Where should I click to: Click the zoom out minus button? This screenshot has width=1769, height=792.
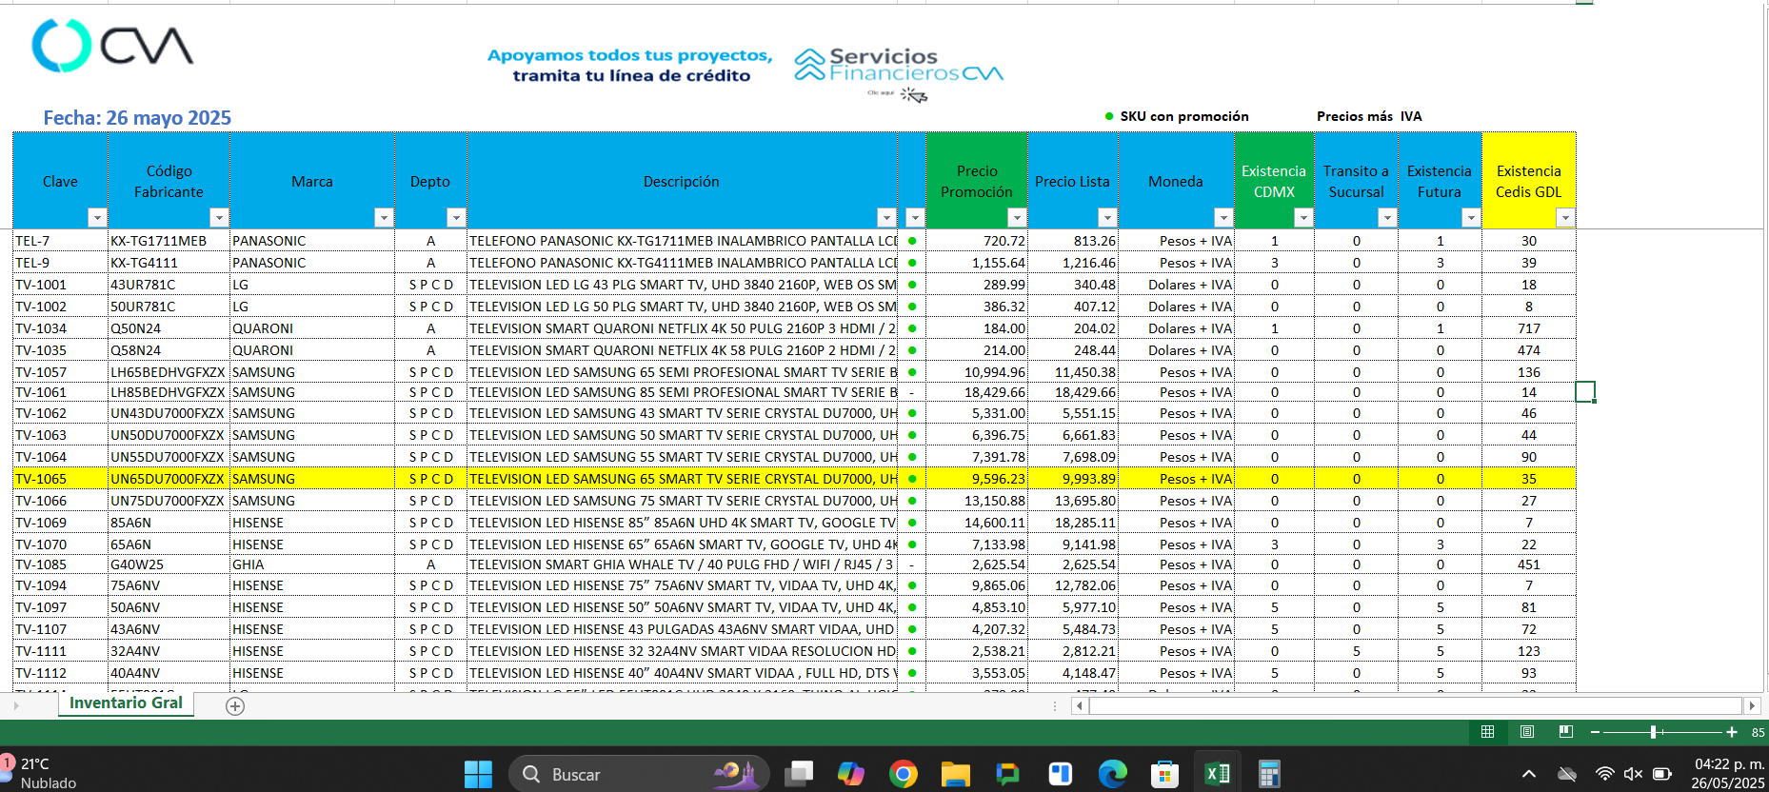[1595, 732]
